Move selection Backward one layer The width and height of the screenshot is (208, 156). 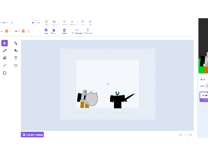point(72,23)
